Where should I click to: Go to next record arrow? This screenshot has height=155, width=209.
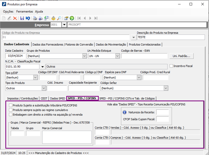[x=90, y=18]
